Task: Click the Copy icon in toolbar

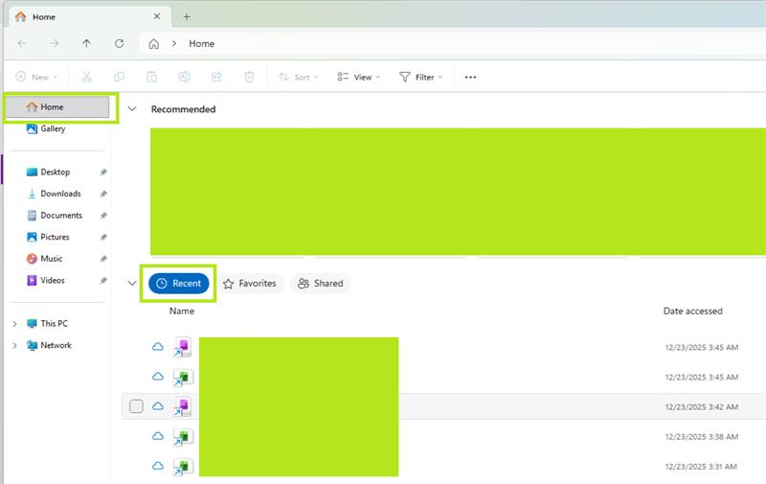Action: tap(119, 77)
